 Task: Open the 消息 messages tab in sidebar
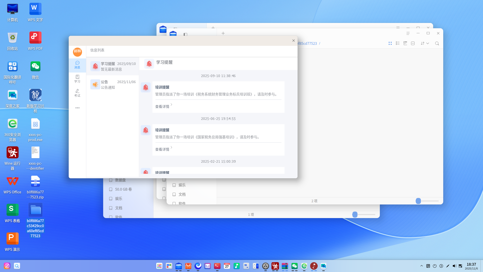77,65
